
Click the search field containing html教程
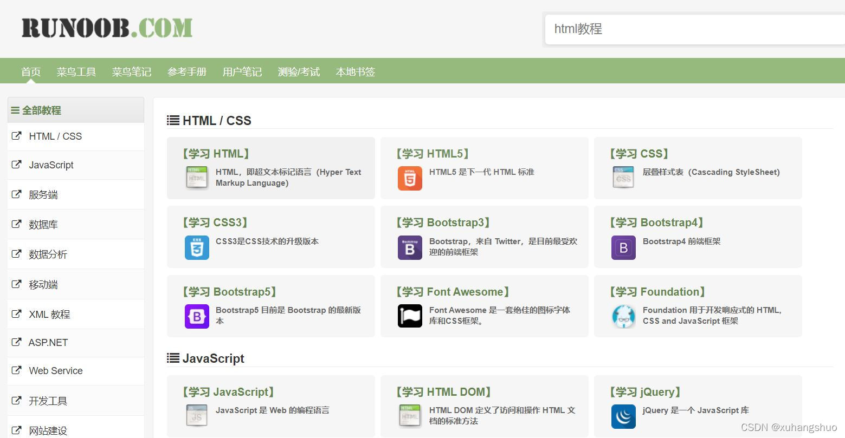tap(695, 29)
